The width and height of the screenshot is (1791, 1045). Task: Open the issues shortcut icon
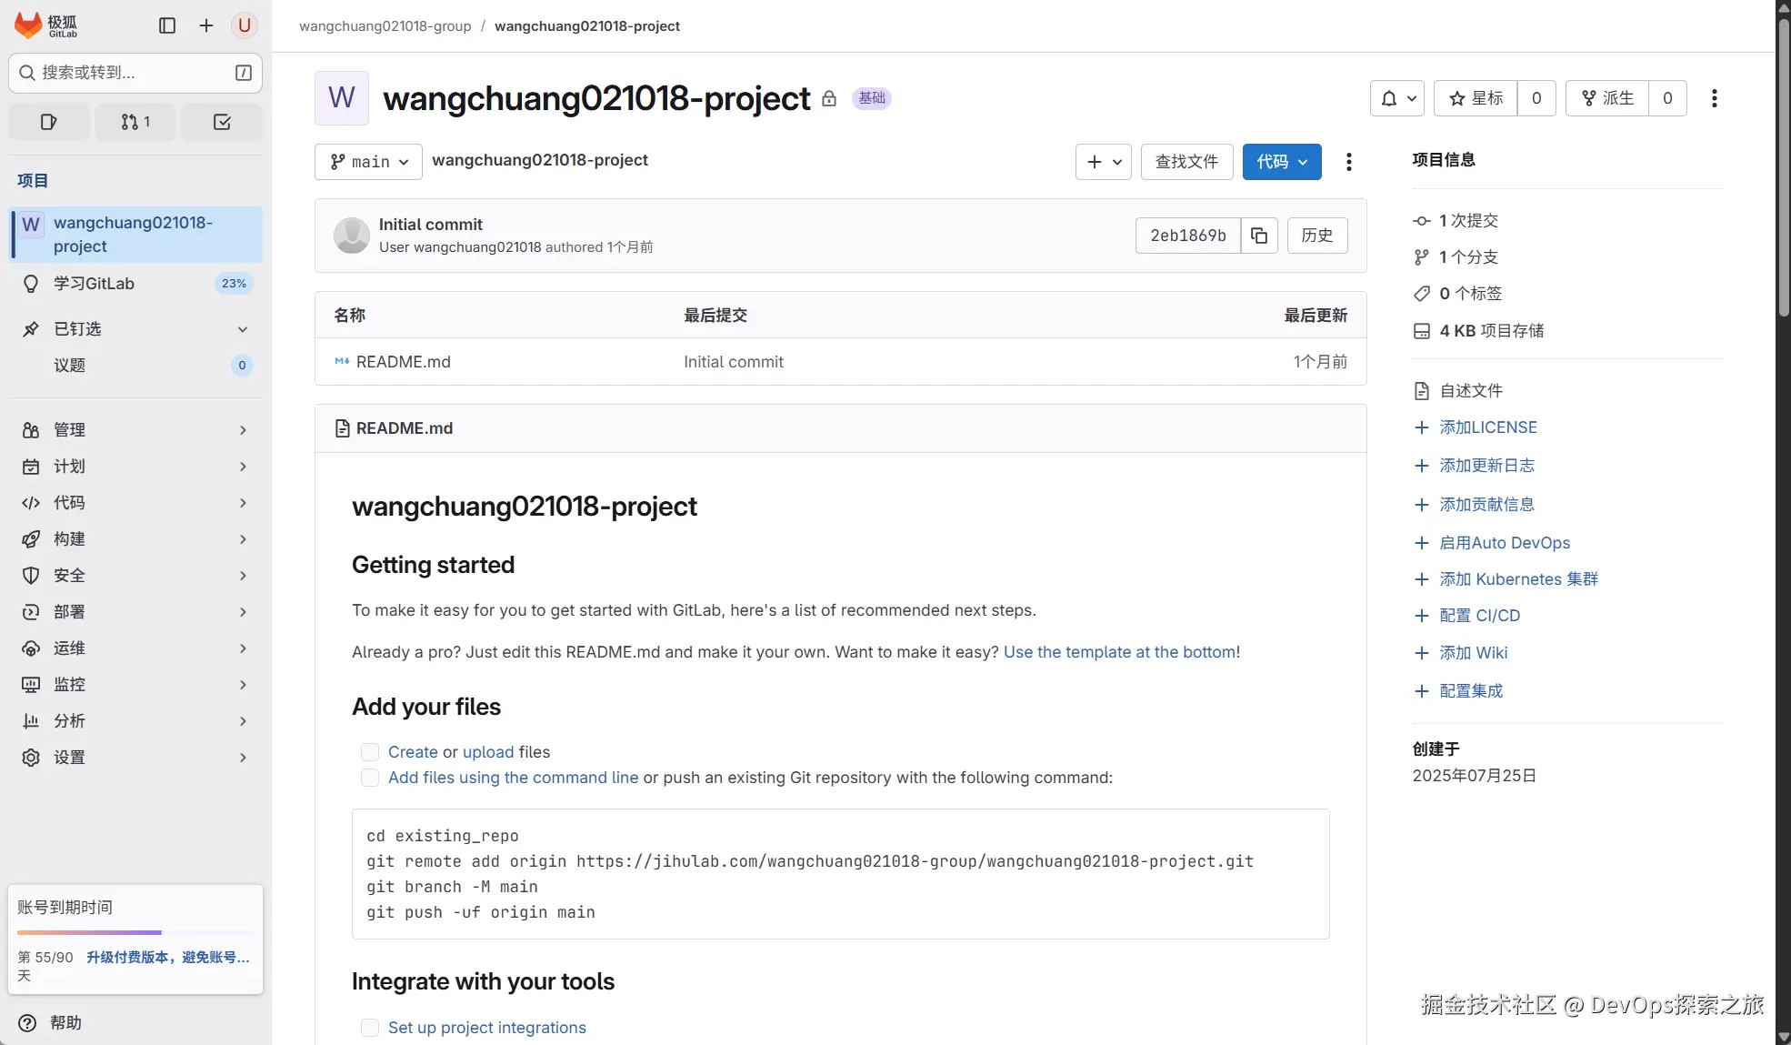coord(49,122)
